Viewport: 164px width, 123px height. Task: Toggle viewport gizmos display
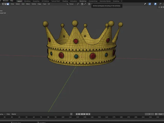[x=150, y=4]
